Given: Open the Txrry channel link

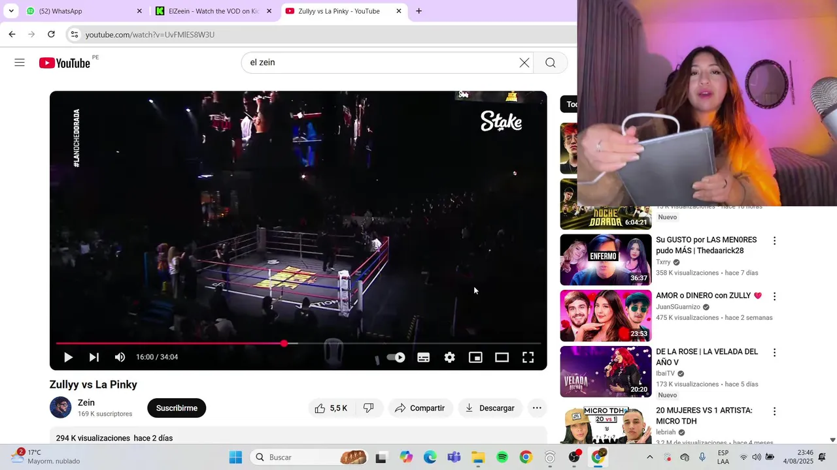Looking at the screenshot, I should tap(663, 262).
